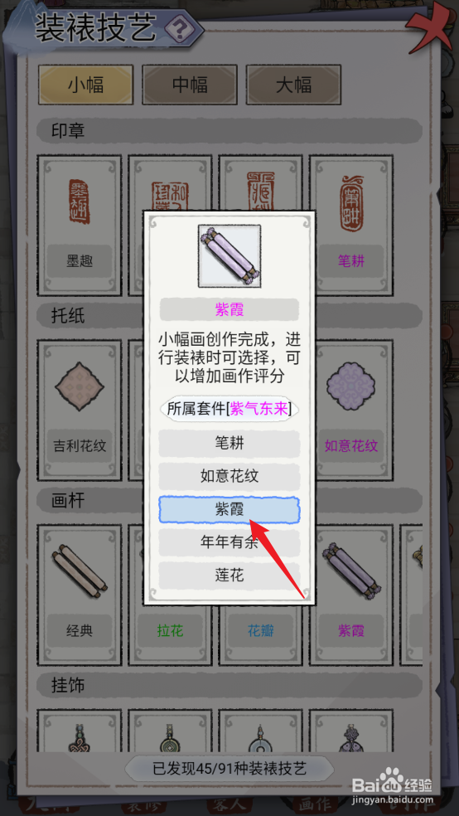The height and width of the screenshot is (816, 459).
Task: Select the 吉利花纹 backing paper card
Action: 80,410
